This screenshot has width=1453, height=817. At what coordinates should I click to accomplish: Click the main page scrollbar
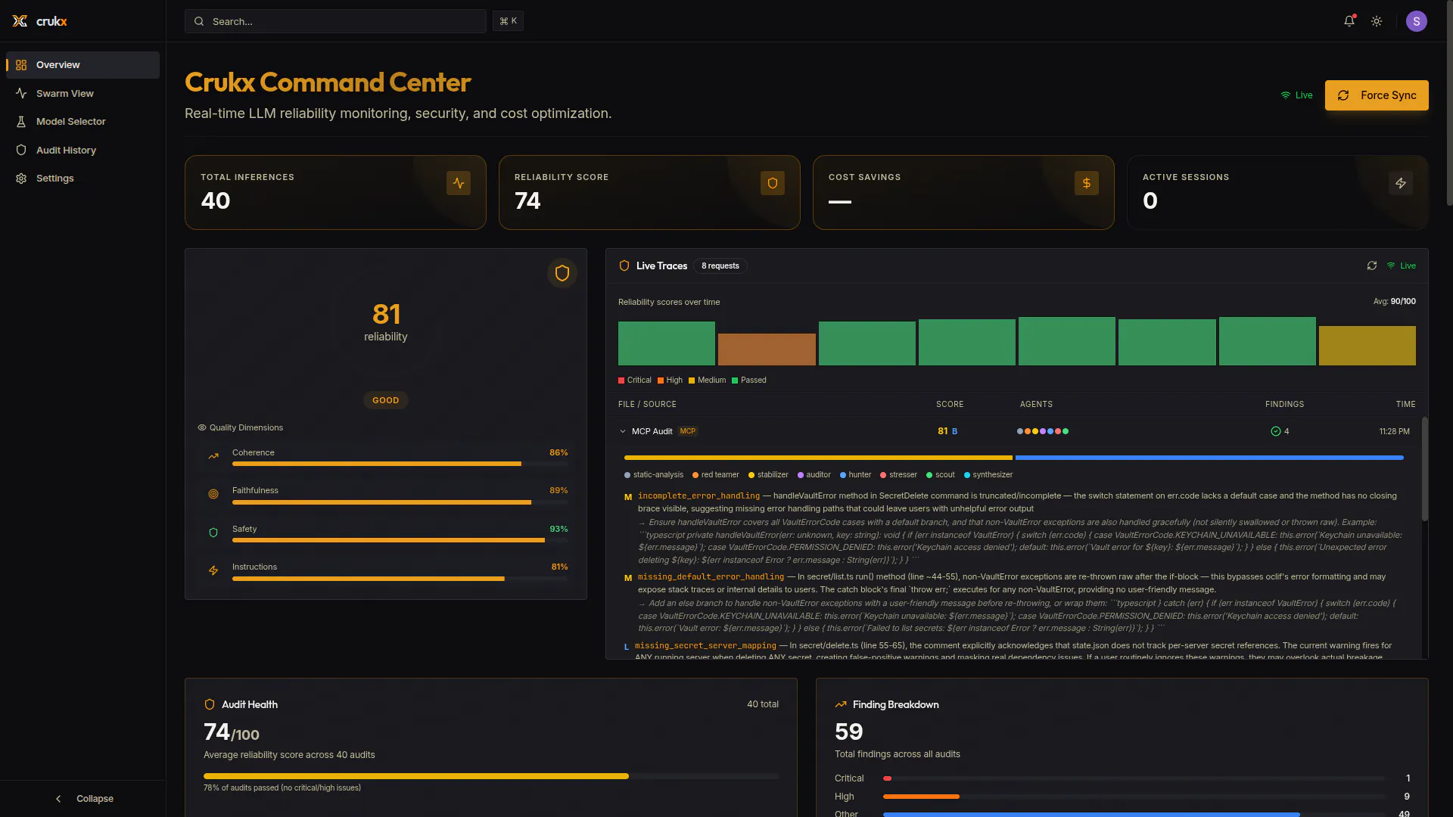1449,104
